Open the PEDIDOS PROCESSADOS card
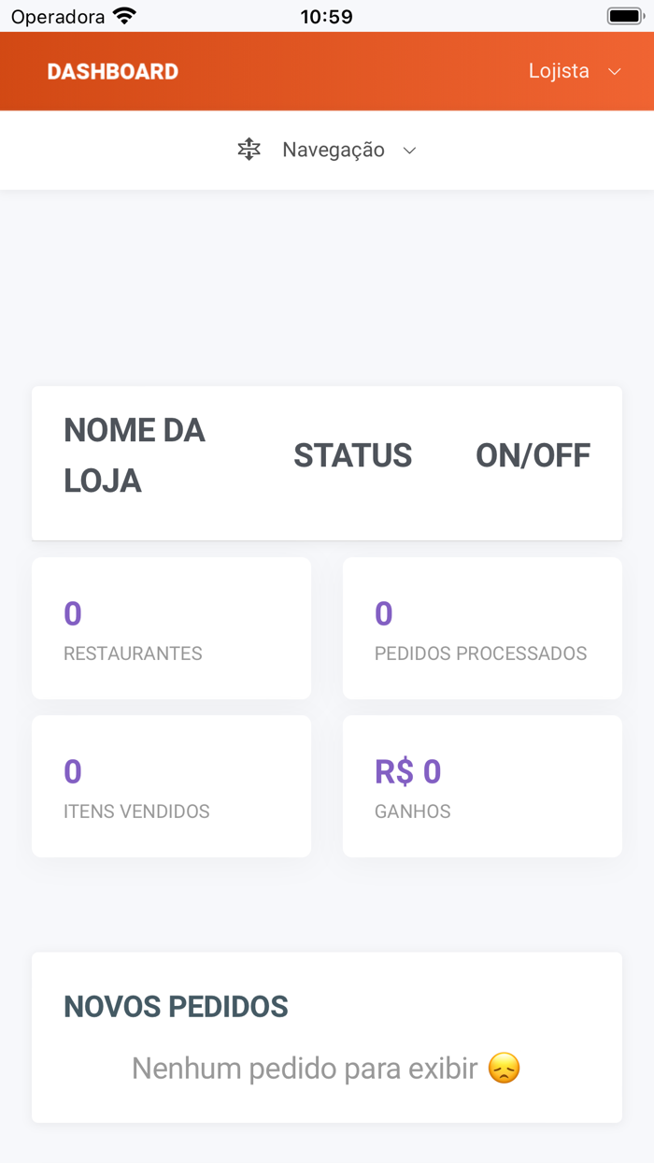 (482, 628)
